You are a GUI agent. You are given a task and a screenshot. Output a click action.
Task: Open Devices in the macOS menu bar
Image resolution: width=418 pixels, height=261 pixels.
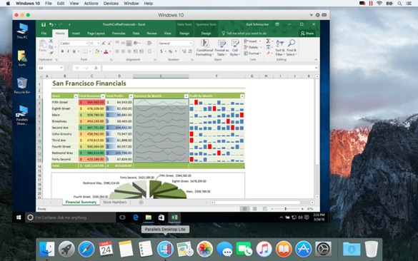pyautogui.click(x=111, y=4)
